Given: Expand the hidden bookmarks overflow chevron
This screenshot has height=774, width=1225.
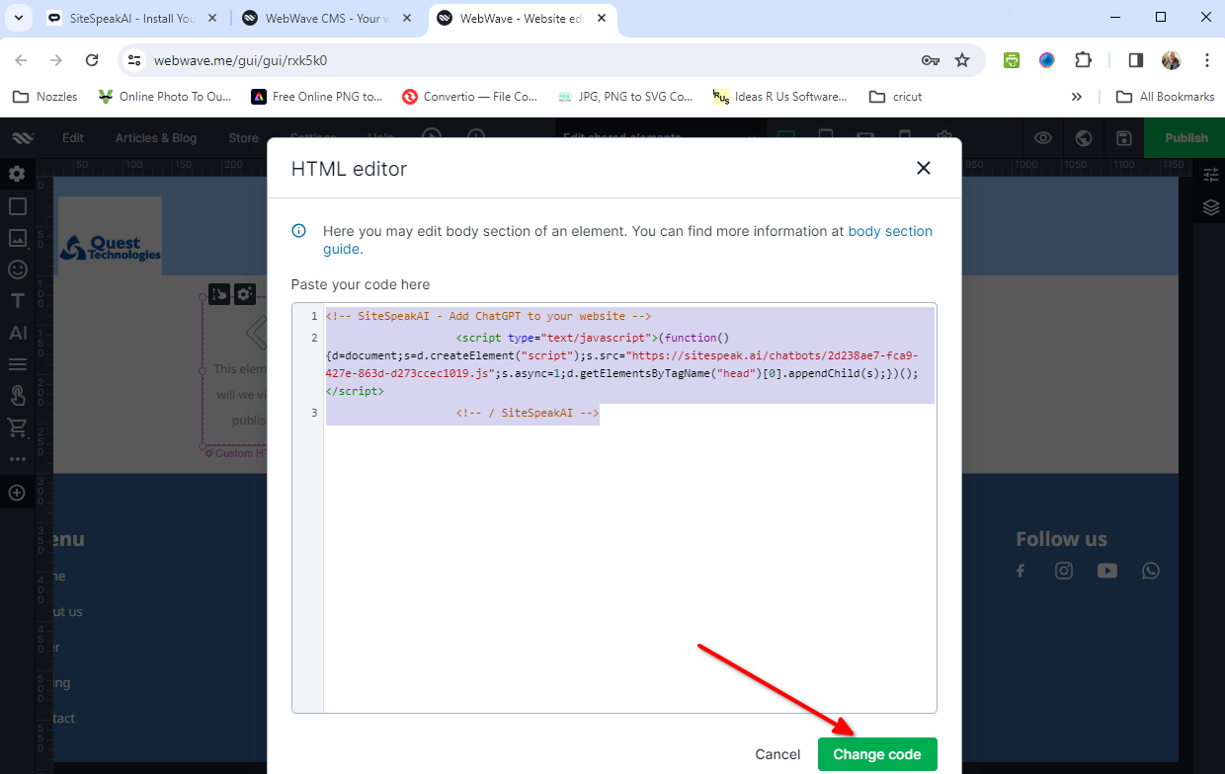Looking at the screenshot, I should [1077, 97].
